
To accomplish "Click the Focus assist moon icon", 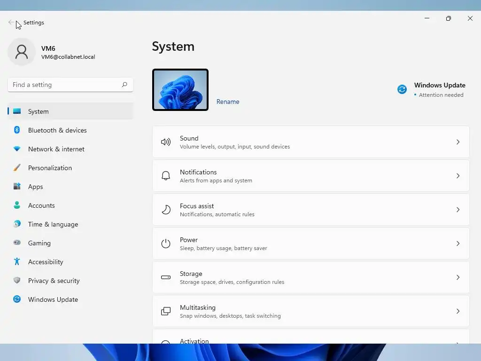I will [x=166, y=209].
